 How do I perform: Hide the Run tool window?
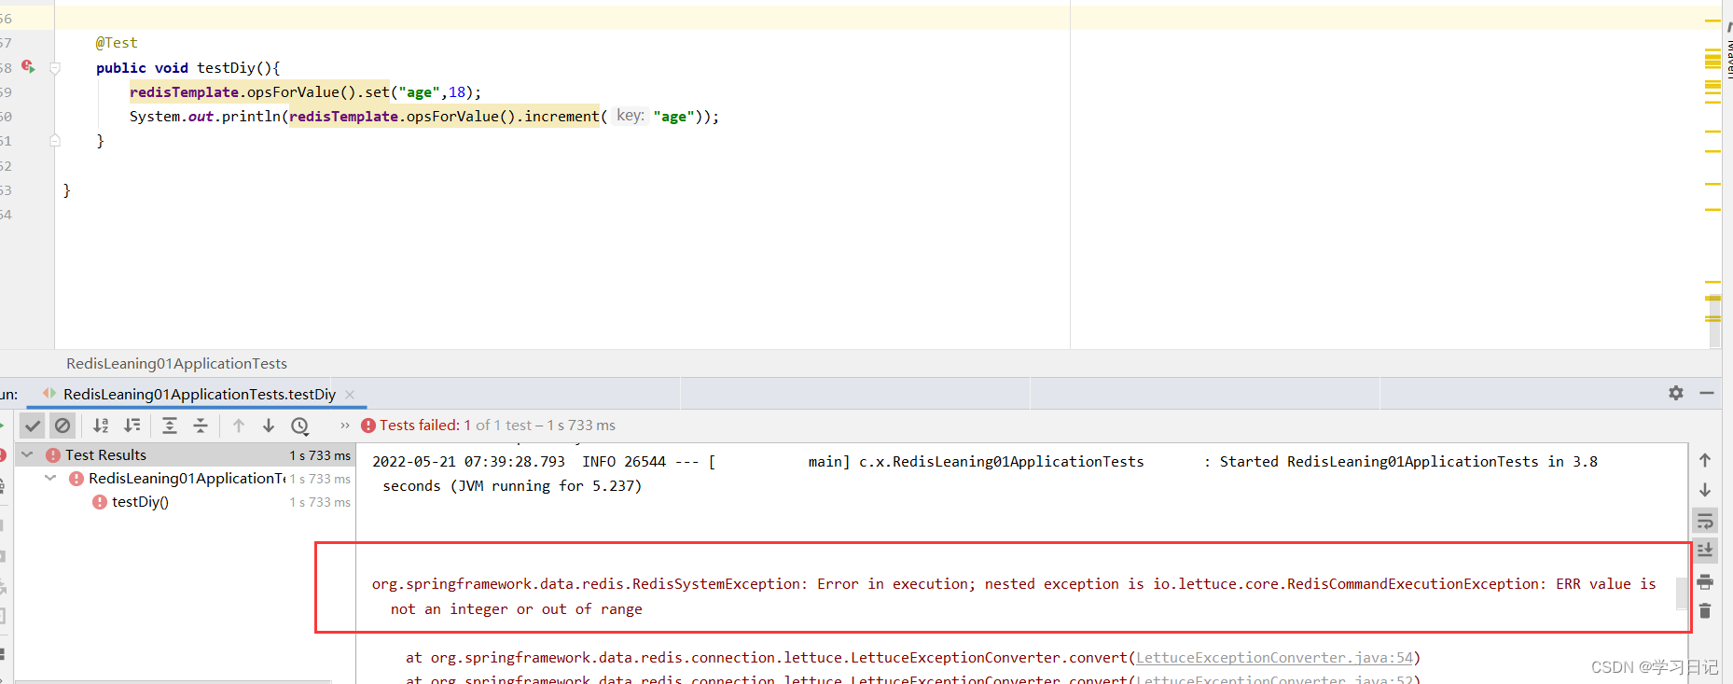[x=1707, y=393]
